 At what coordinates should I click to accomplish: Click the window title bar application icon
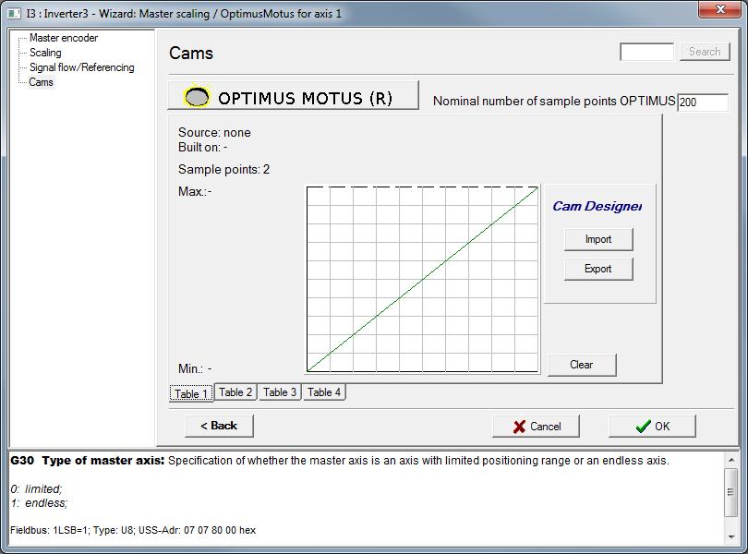pyautogui.click(x=14, y=13)
